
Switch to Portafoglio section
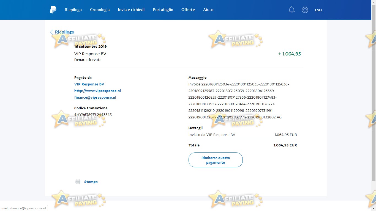tap(163, 10)
